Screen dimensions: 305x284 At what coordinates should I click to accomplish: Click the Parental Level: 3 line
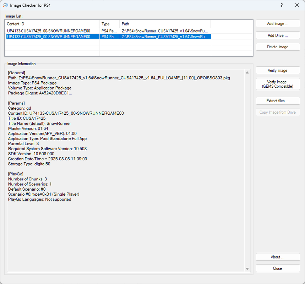[x=23, y=143]
